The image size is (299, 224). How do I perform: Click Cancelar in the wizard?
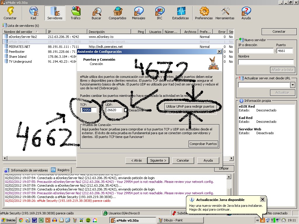[x=183, y=160]
